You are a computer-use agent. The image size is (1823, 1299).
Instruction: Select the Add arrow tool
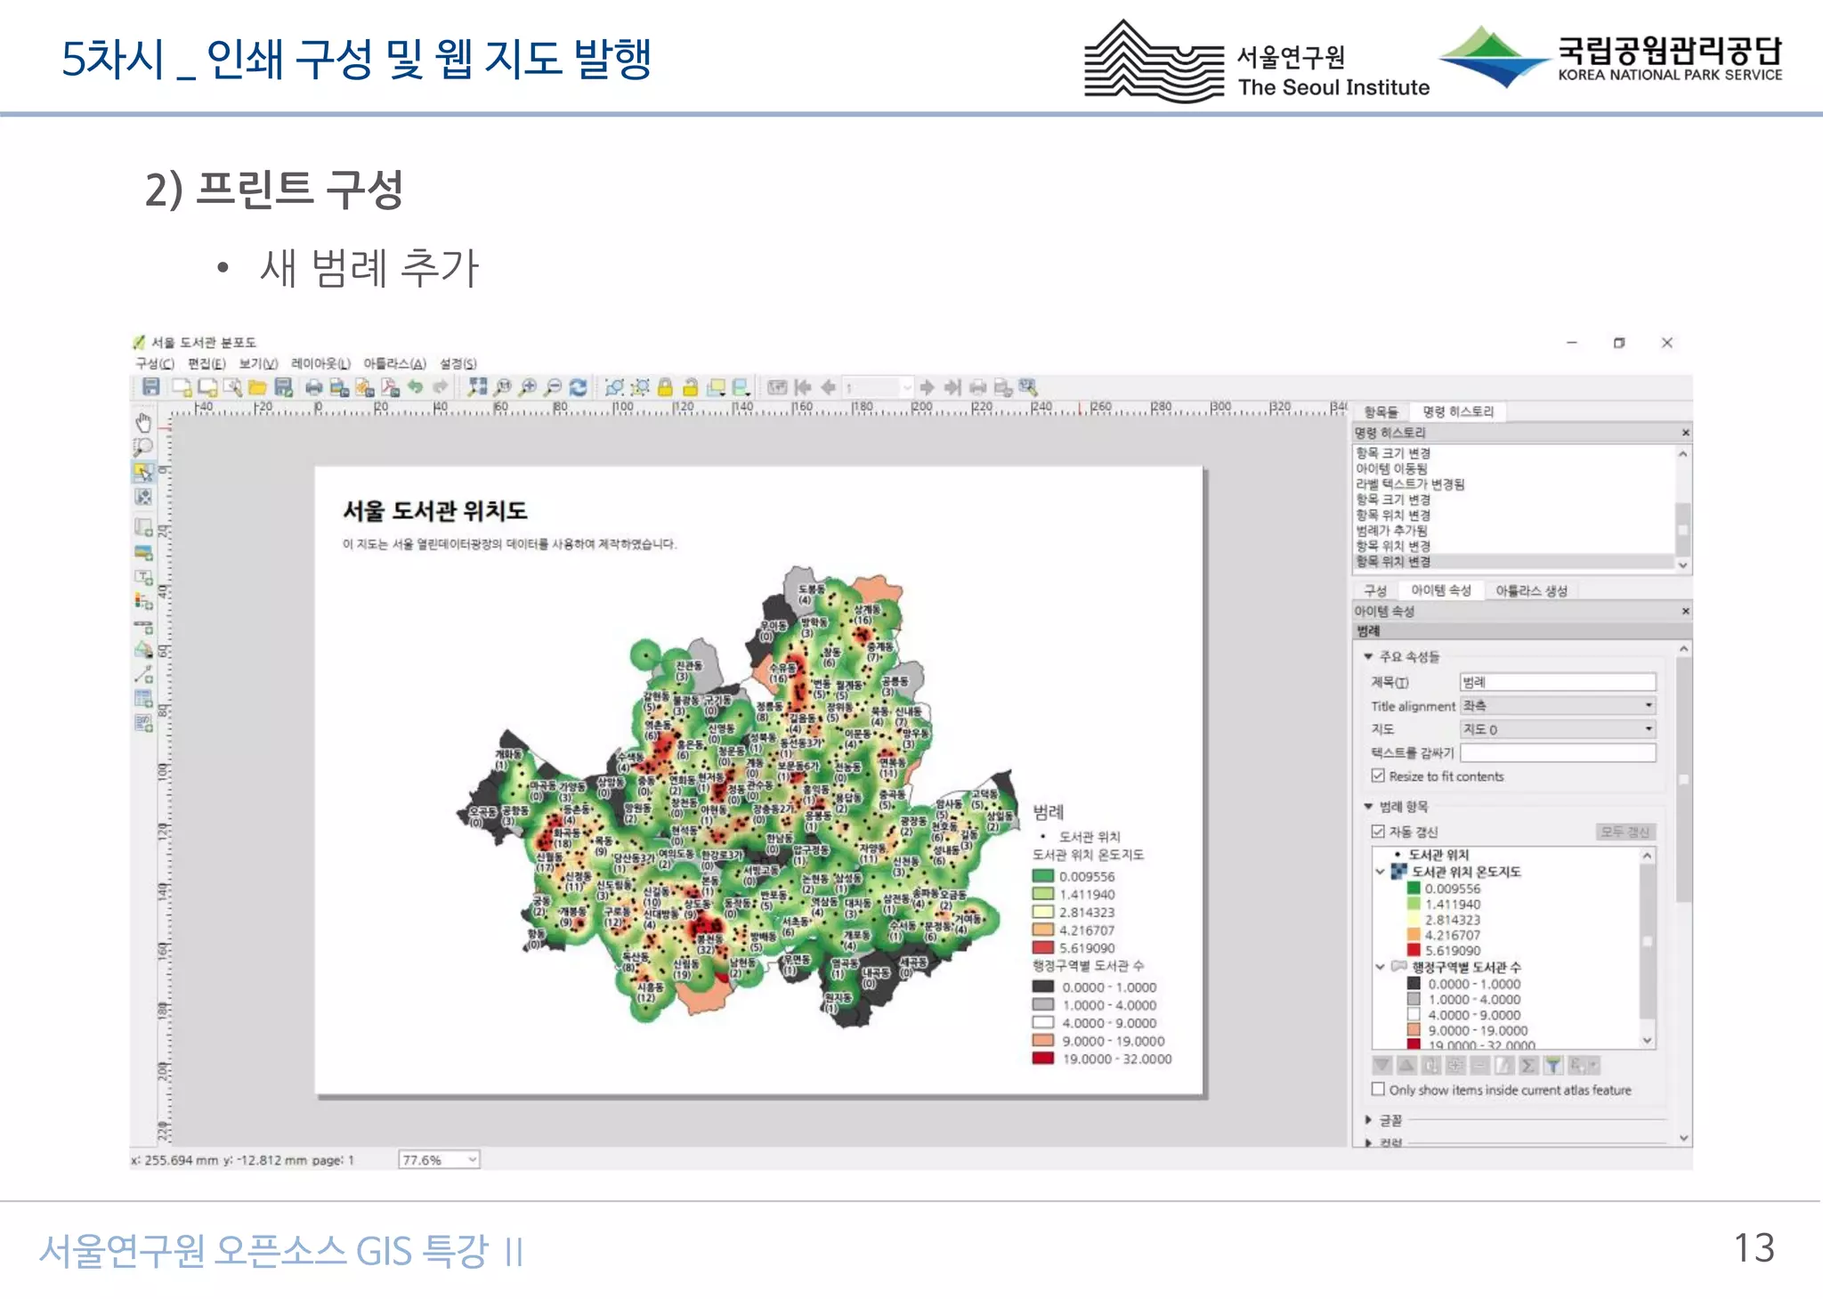click(x=143, y=675)
